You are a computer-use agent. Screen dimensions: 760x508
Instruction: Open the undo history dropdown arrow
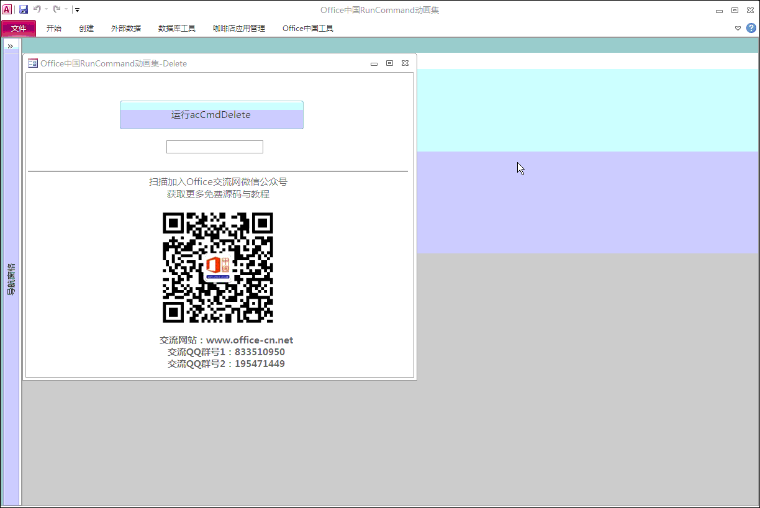coord(47,9)
